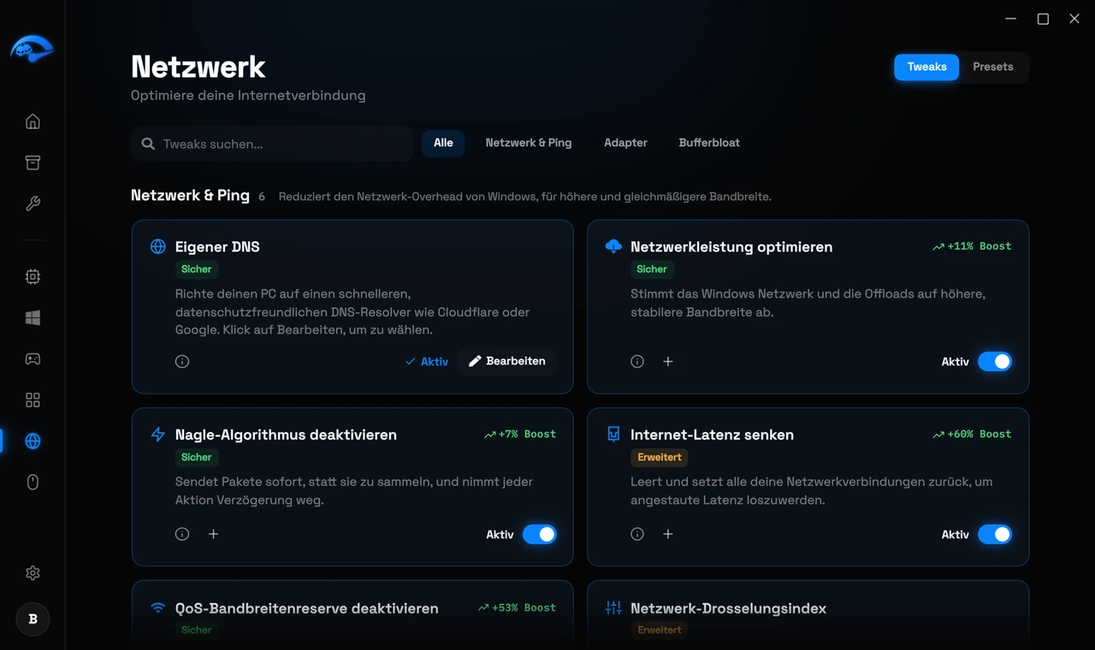Open the wrench tools sidebar icon
The image size is (1095, 650).
click(33, 204)
